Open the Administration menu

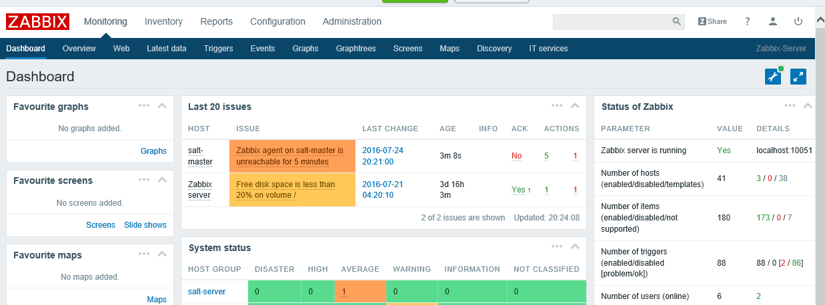[x=352, y=21]
